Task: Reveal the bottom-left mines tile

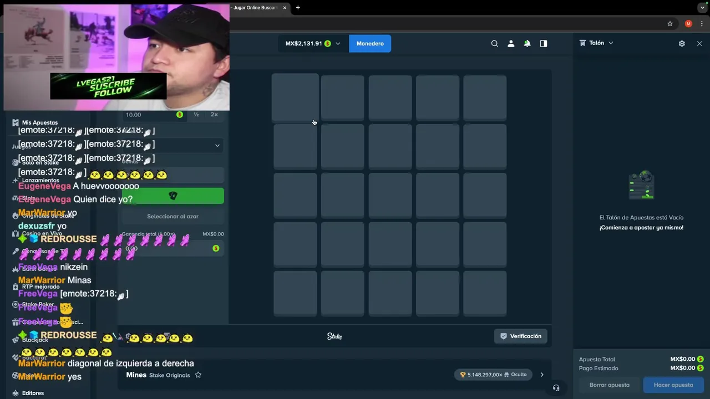Action: pos(295,293)
